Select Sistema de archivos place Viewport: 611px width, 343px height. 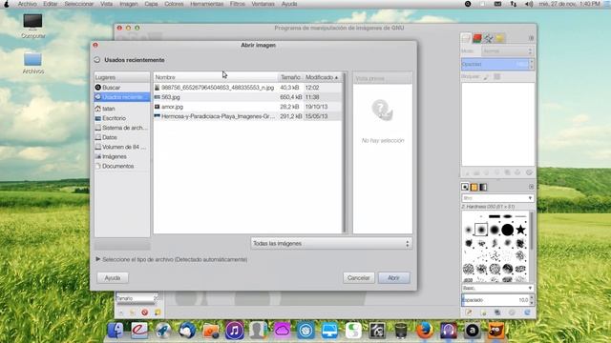coord(122,128)
